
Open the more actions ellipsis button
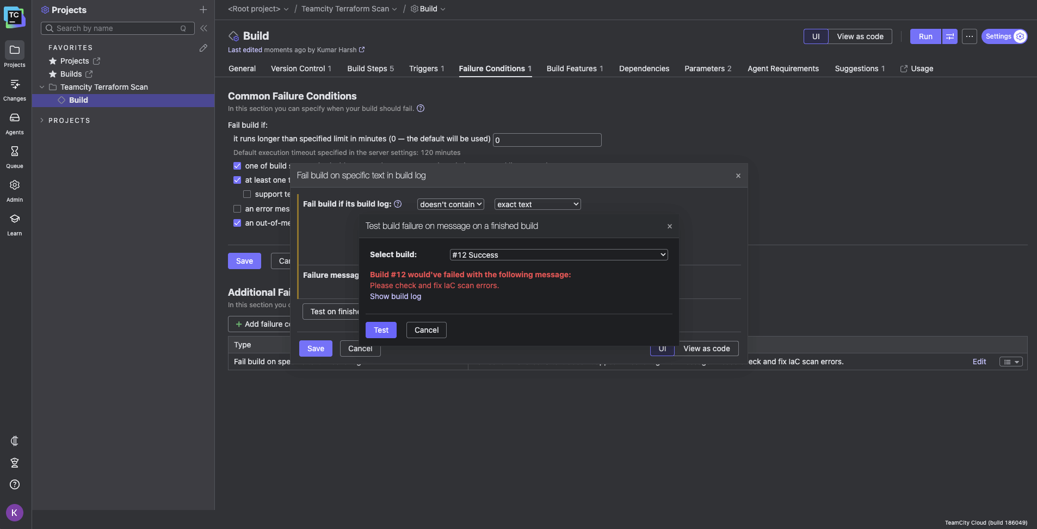click(970, 36)
